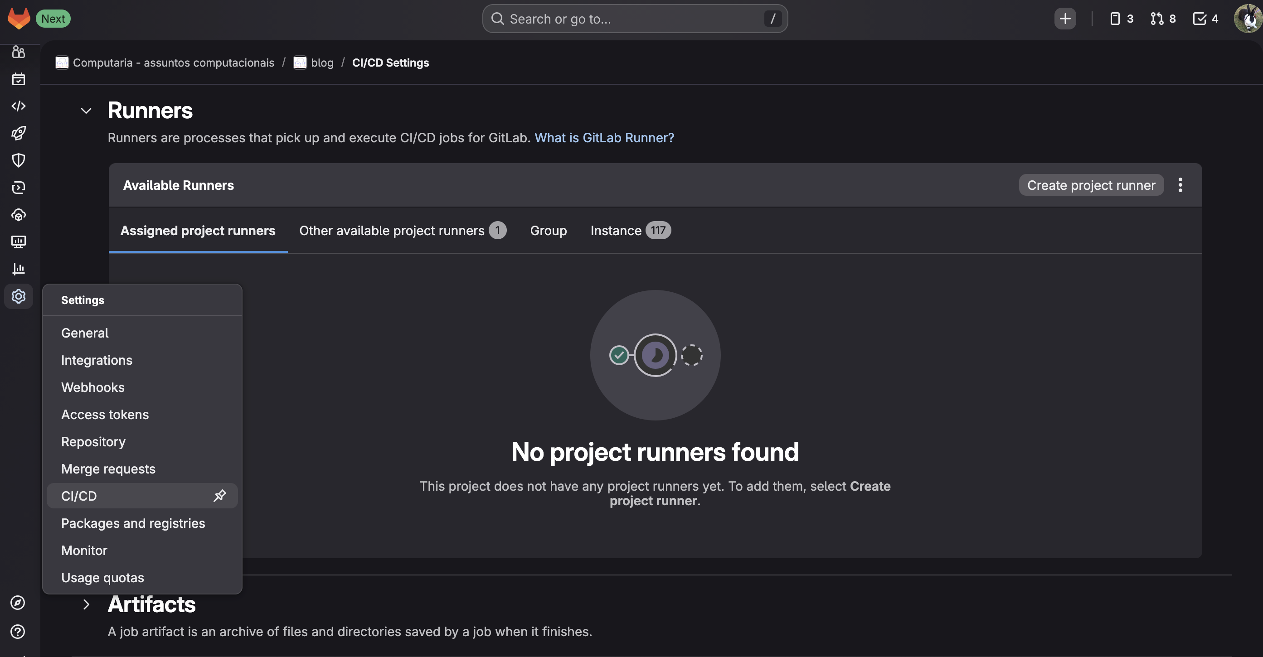The height and width of the screenshot is (657, 1263).
Task: Open the Build rocket icon in sidebar
Action: [18, 133]
